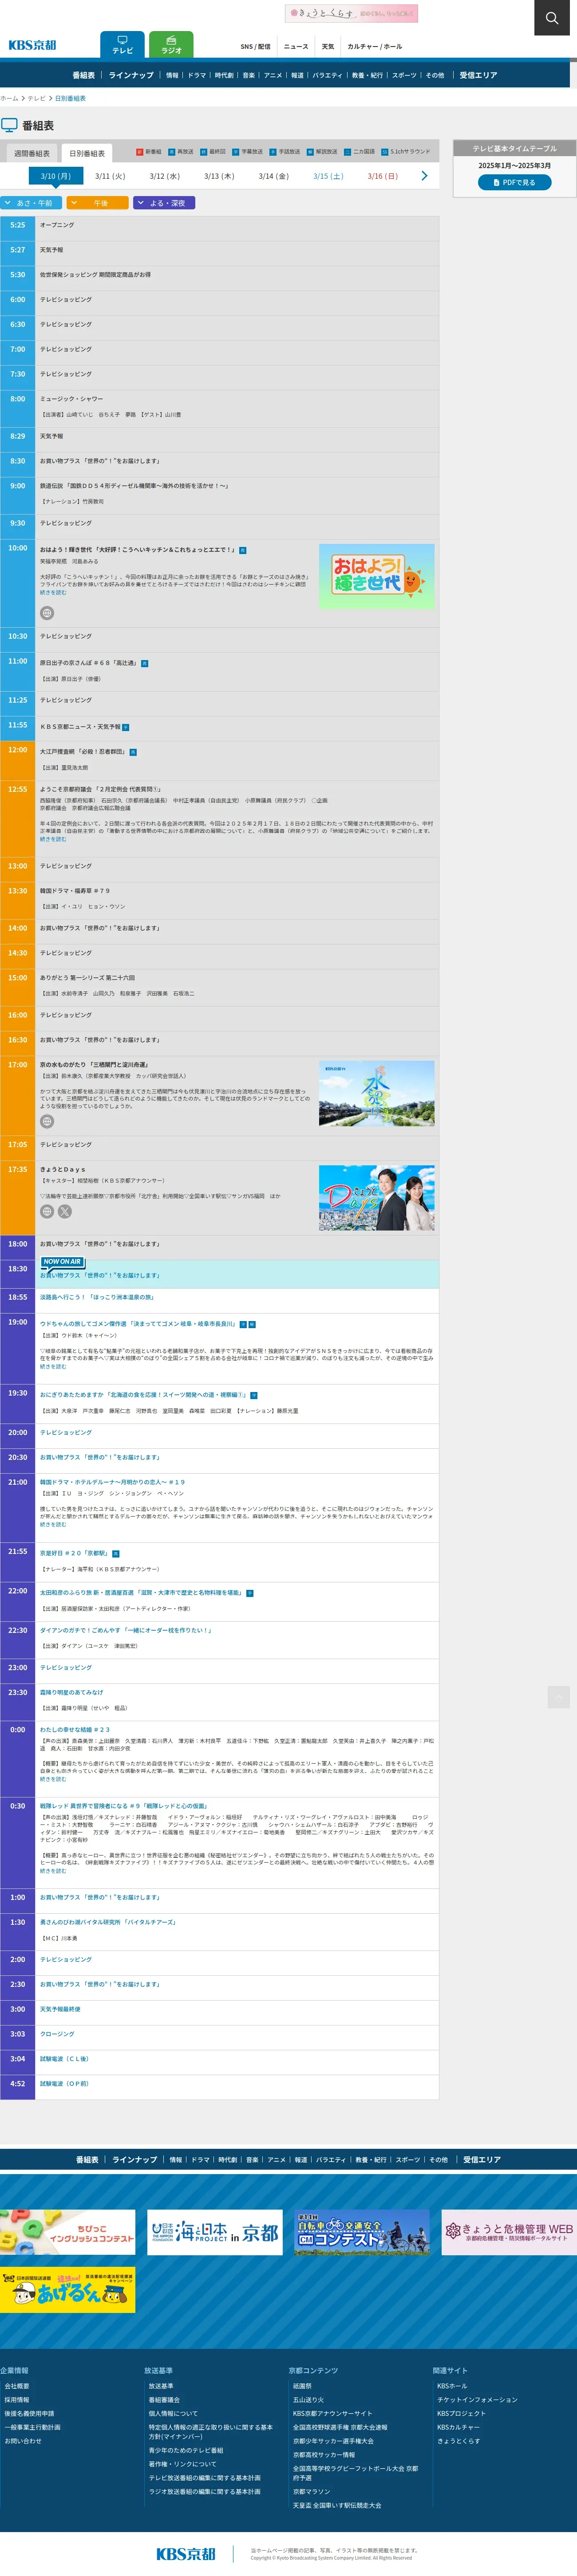Select the 3/16 (日) date tab
Screen dimensions: 577x2576
[383, 176]
